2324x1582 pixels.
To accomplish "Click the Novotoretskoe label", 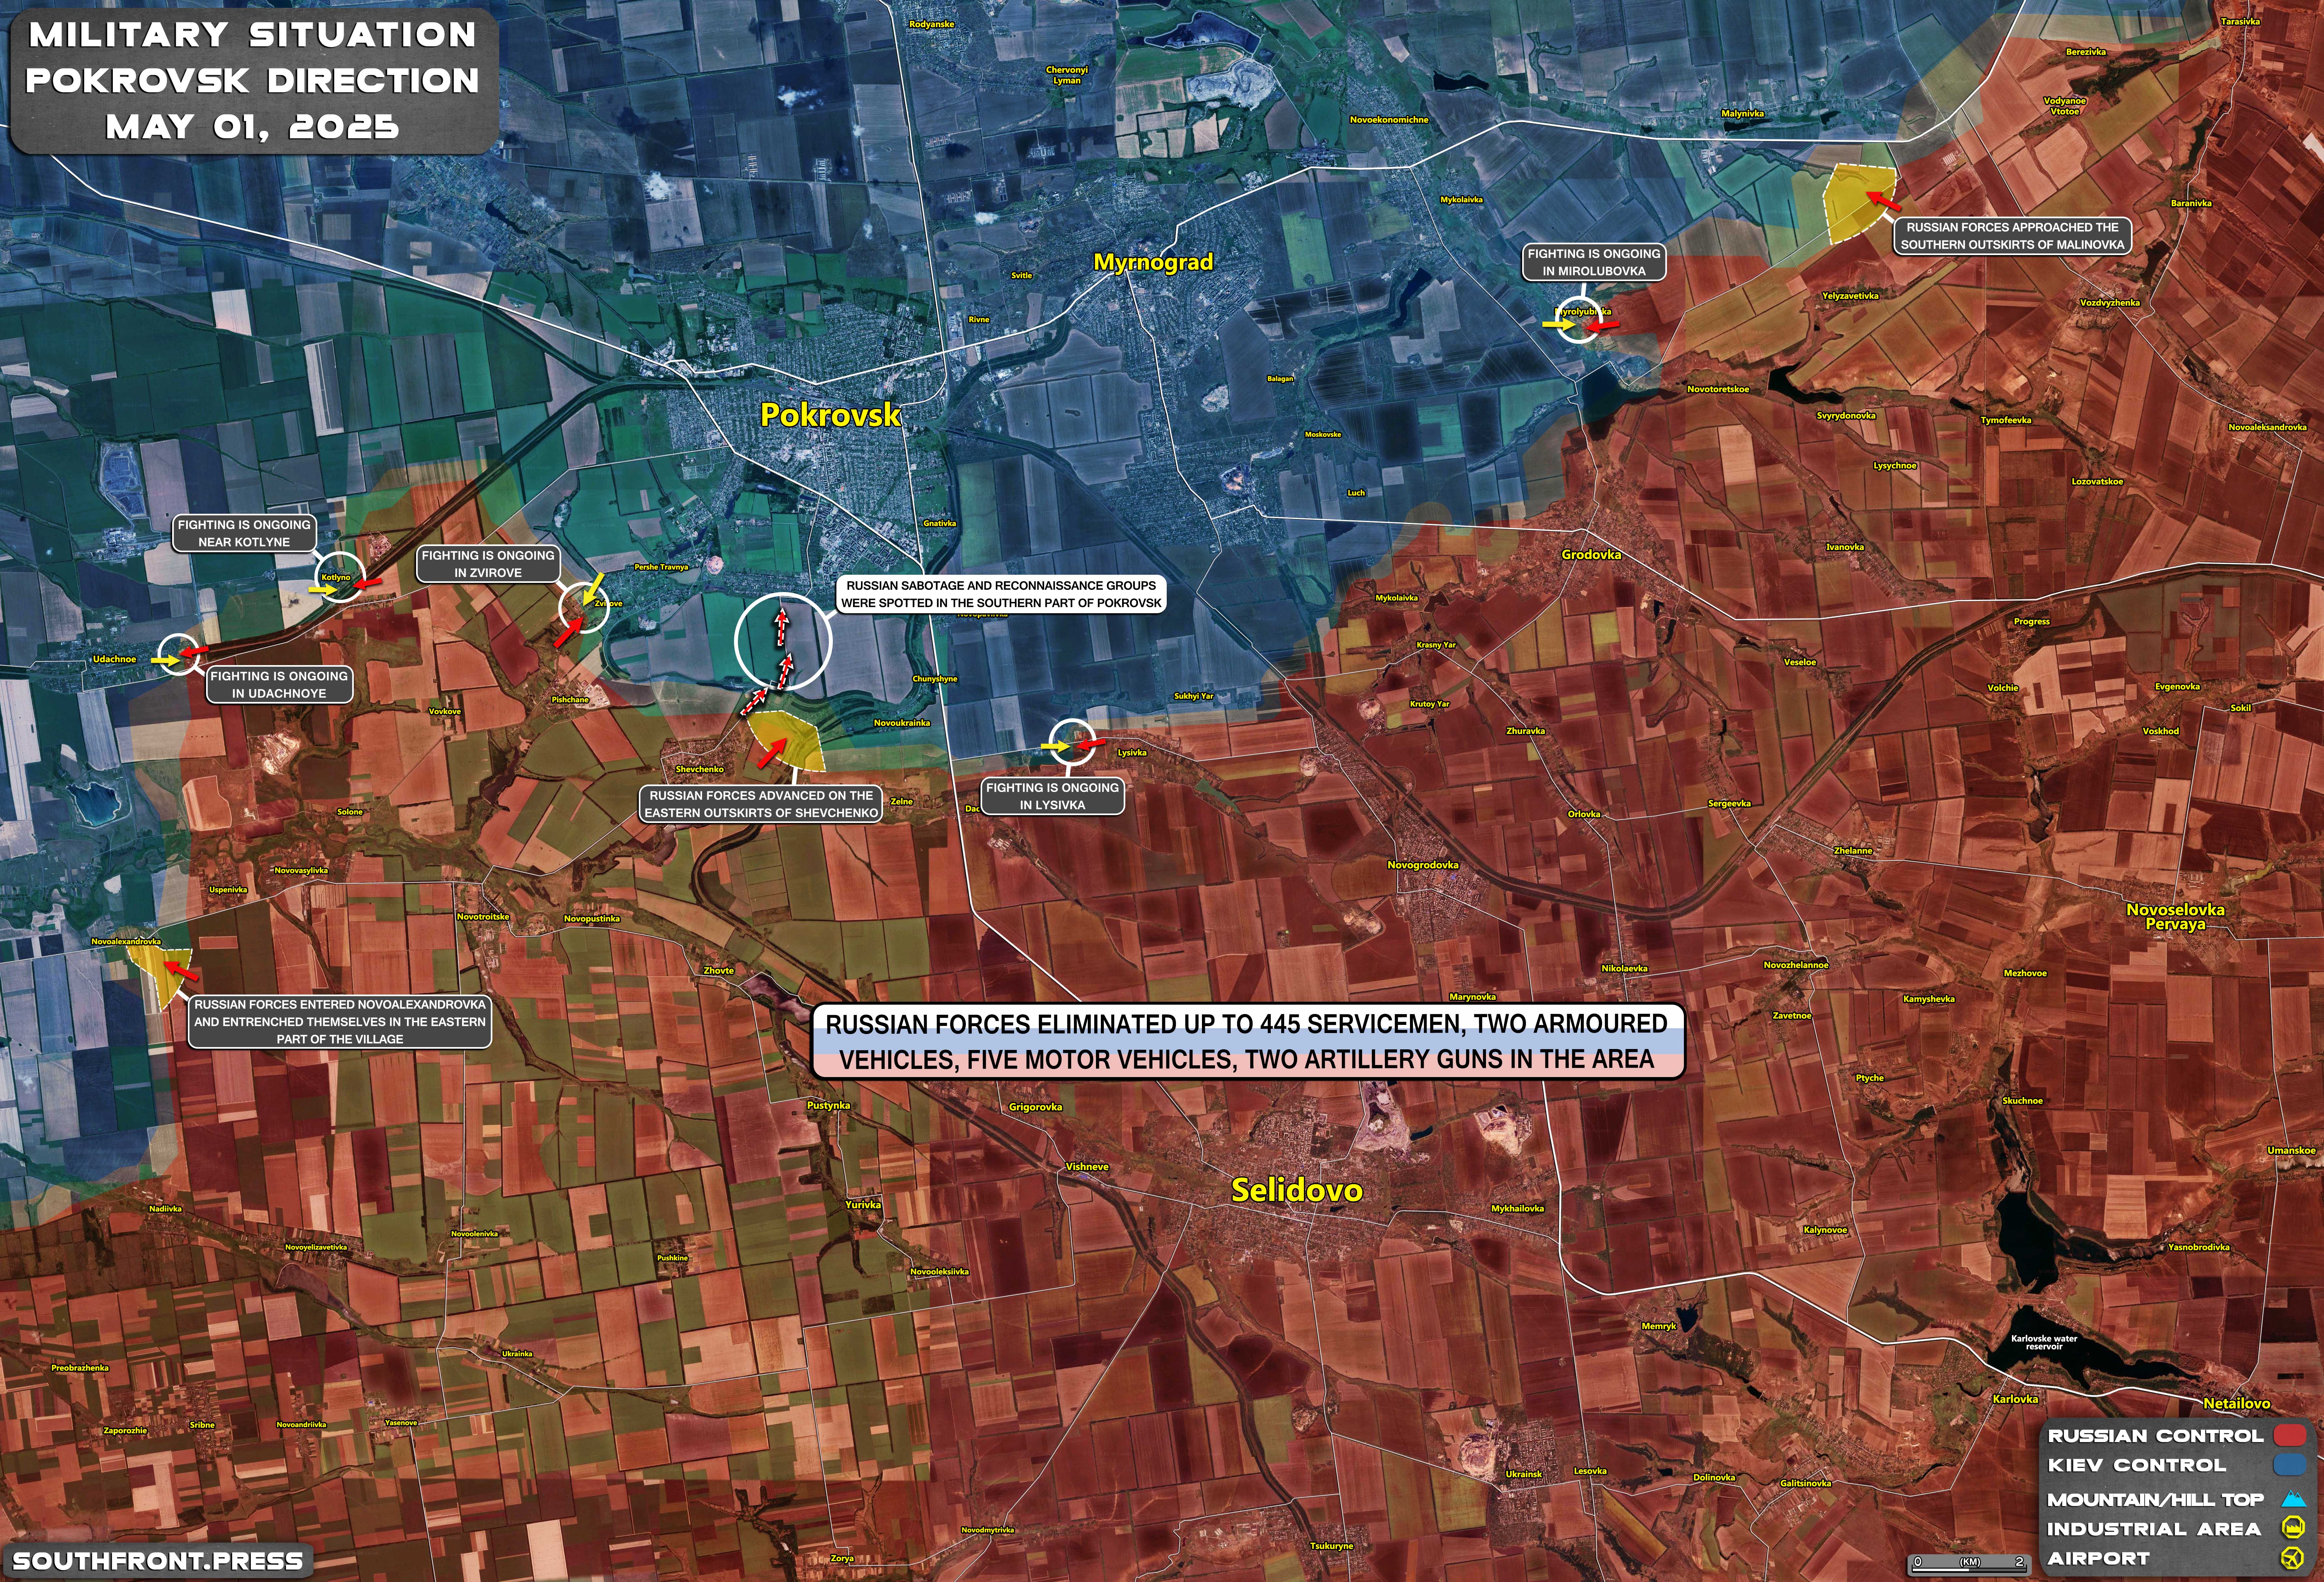I will pos(1718,389).
